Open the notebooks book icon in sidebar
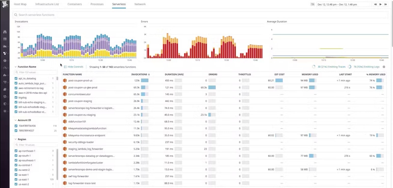Viewport: 393px width, 188px height. [x=5, y=90]
